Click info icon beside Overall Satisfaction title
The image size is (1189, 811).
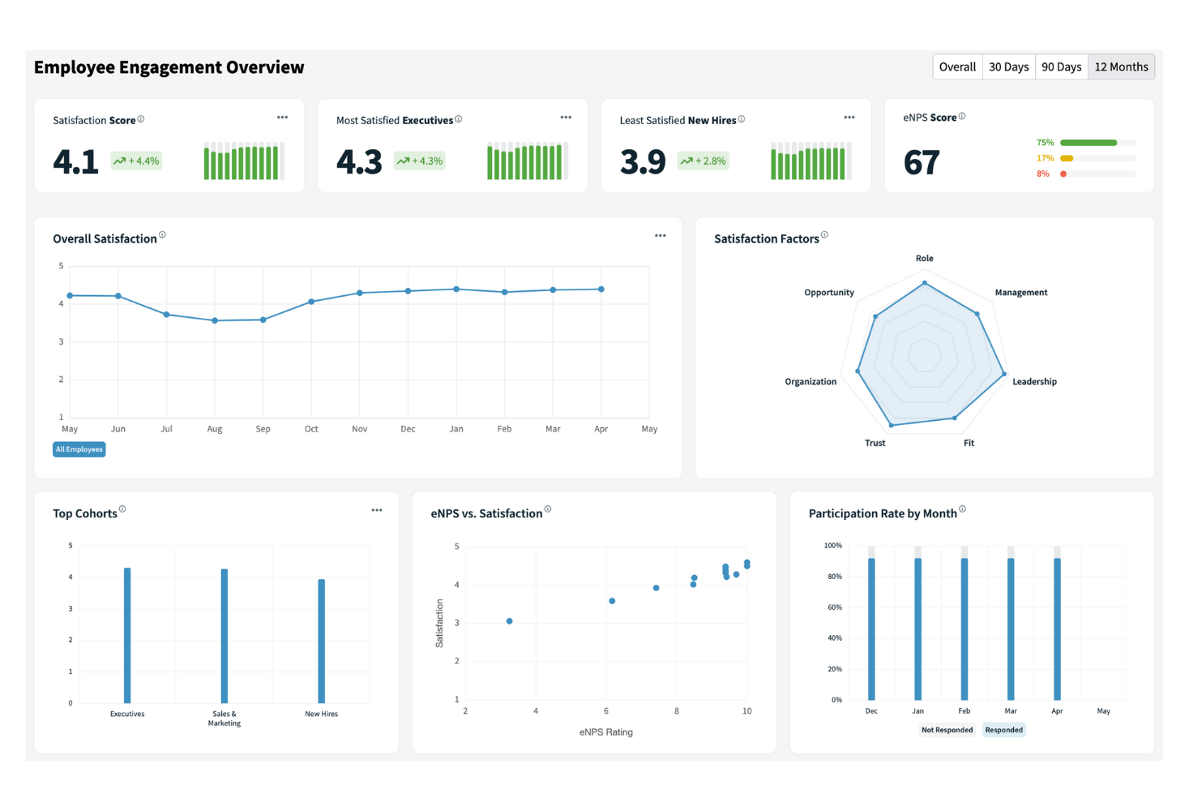[x=162, y=235]
